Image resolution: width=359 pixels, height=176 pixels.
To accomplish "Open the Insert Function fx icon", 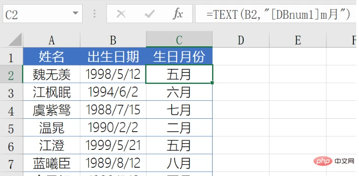I will point(178,14).
